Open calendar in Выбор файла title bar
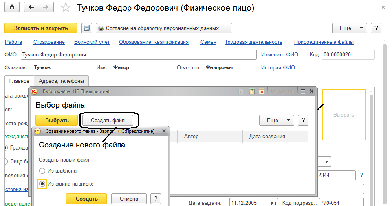 coord(261,91)
